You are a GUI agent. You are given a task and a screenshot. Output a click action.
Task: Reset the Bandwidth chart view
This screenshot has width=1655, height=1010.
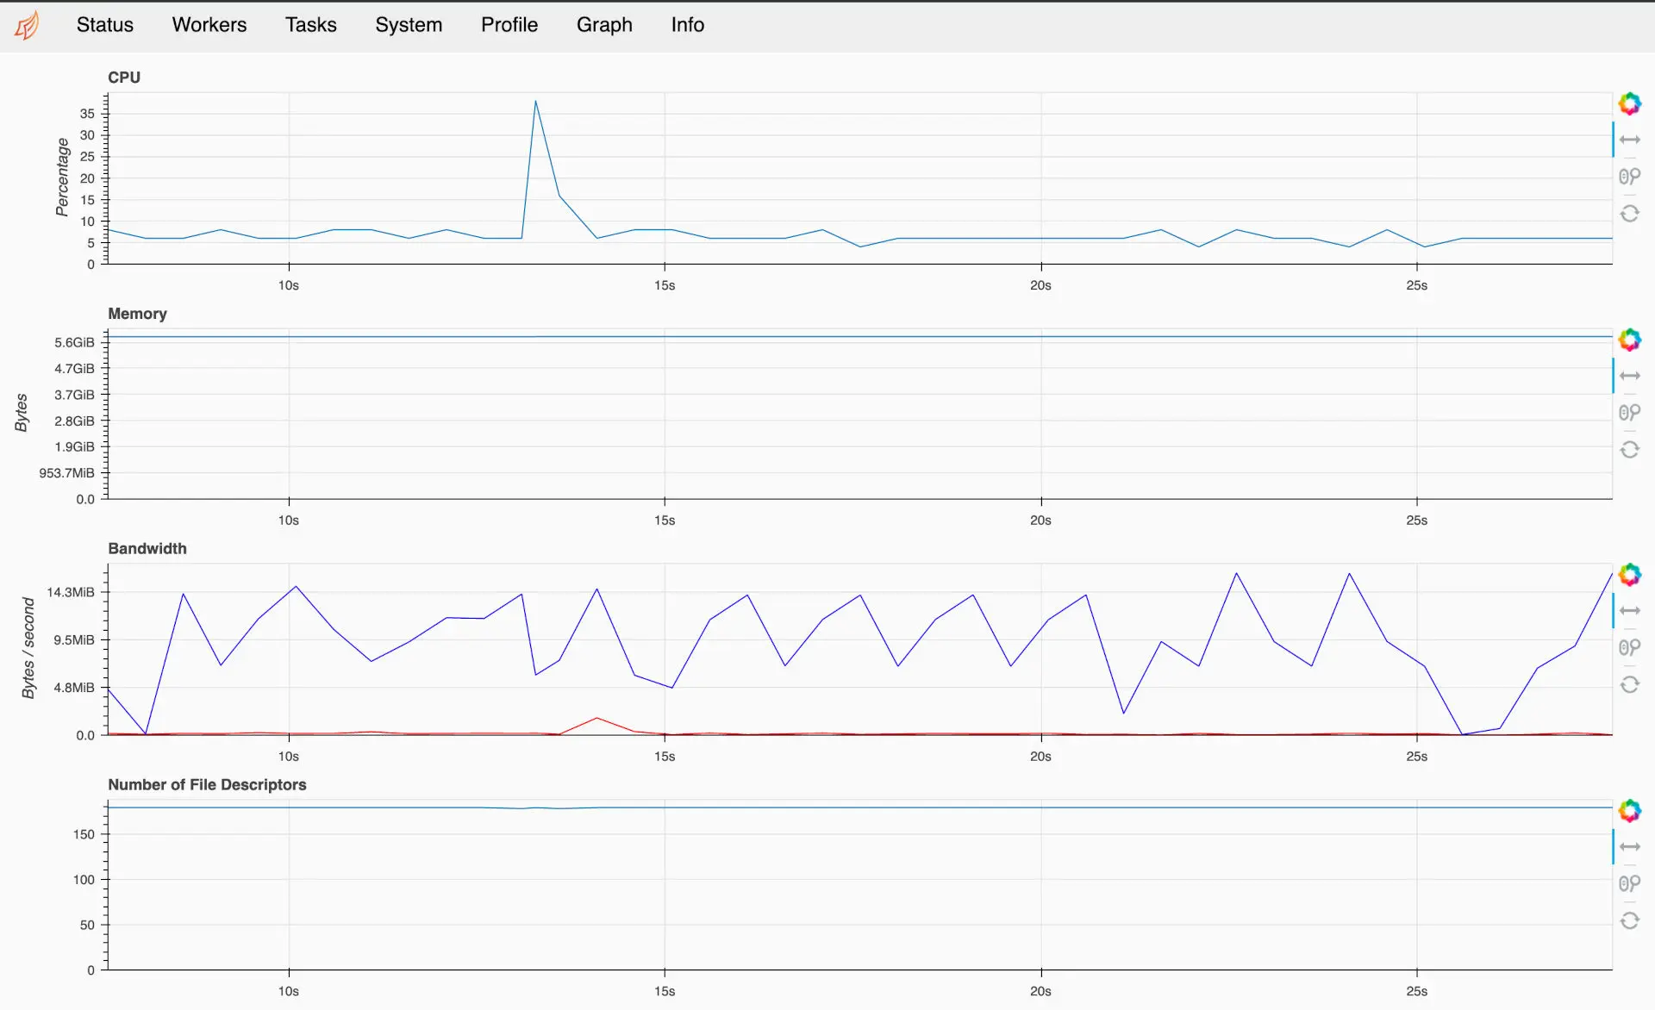(1631, 684)
